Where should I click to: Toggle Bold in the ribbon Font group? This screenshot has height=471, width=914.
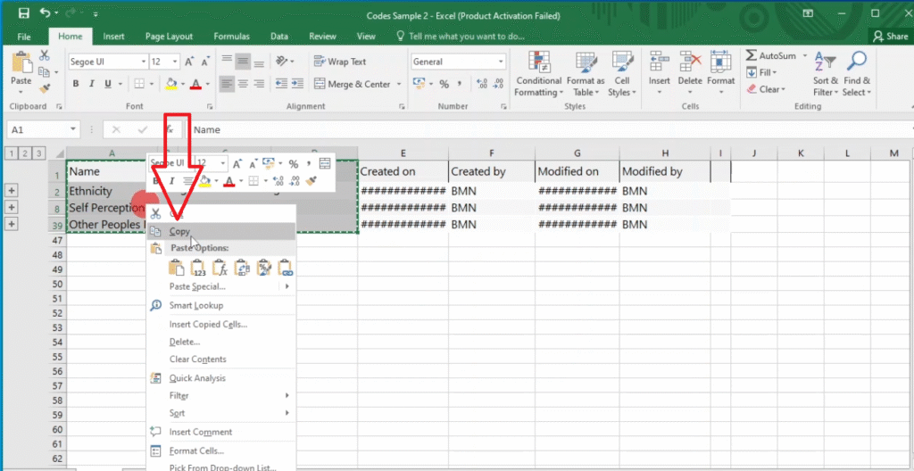coord(76,84)
